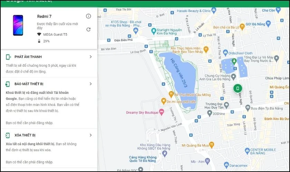This screenshot has height=172, width=290.
Task: Refresh the device location
Action: click(88, 29)
